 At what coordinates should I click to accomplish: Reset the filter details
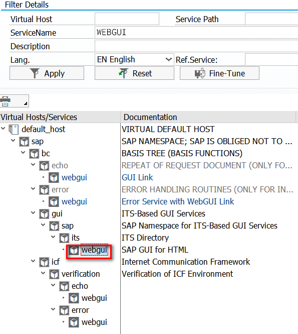click(134, 73)
